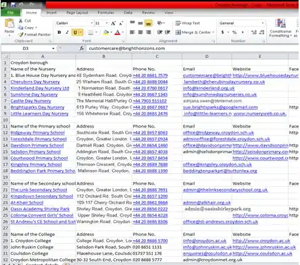Open the Page Layout tab
Screen dimensions: 300x265
click(77, 13)
